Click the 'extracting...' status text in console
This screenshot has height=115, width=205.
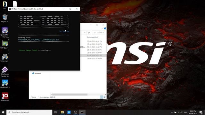coord(45,50)
